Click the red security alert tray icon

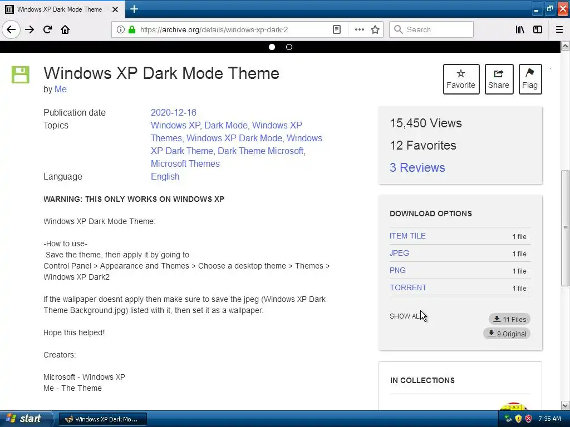[x=528, y=419]
